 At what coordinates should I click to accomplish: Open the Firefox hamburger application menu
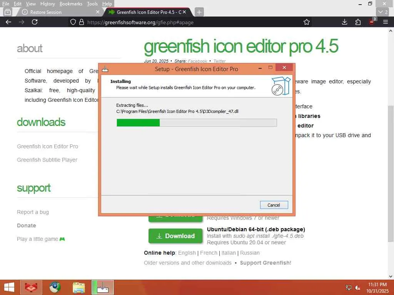click(386, 22)
